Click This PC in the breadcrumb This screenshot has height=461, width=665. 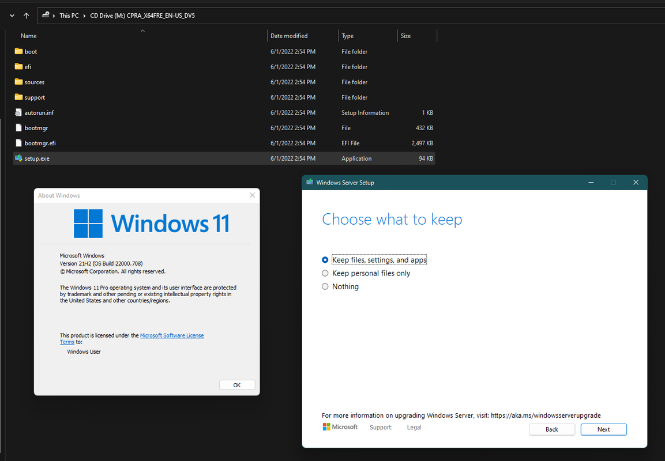click(69, 16)
